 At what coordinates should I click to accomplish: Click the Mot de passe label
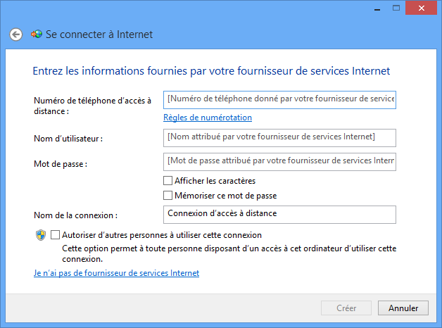[x=61, y=164]
